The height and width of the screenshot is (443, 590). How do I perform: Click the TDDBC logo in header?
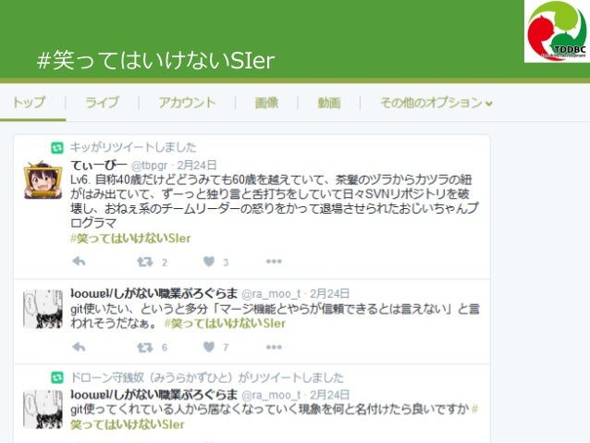click(557, 31)
